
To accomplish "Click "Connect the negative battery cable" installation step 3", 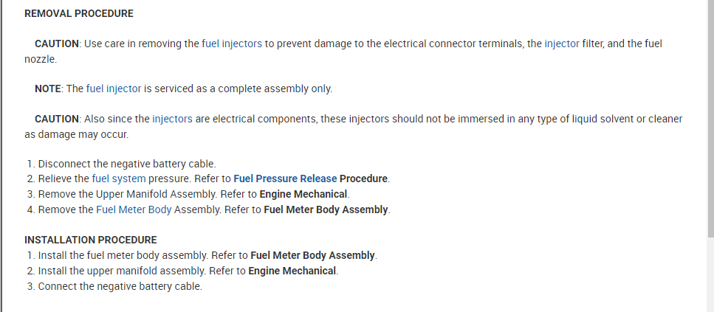I will point(120,286).
